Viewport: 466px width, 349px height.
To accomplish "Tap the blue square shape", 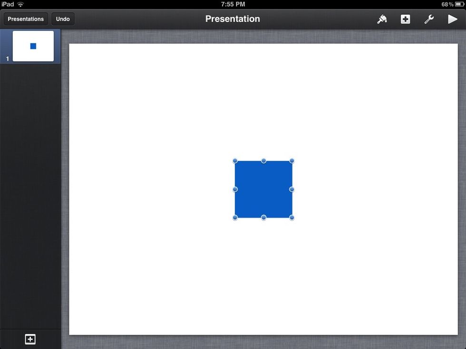I will (263, 189).
